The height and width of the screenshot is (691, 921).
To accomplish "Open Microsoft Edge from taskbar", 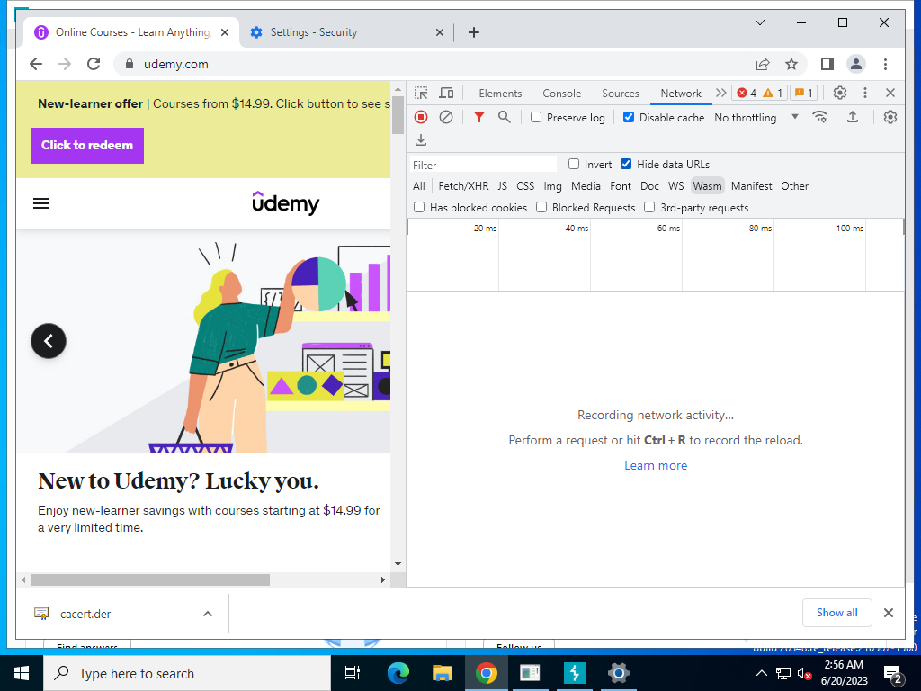I will pos(398,673).
